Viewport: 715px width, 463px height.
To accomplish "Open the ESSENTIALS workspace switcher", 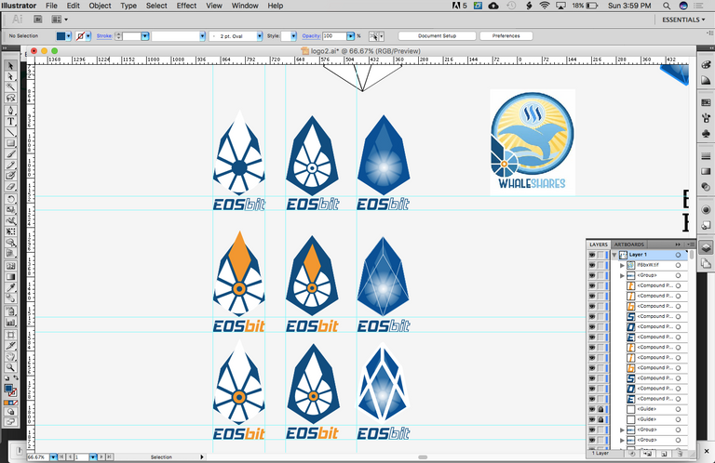I will pos(683,20).
